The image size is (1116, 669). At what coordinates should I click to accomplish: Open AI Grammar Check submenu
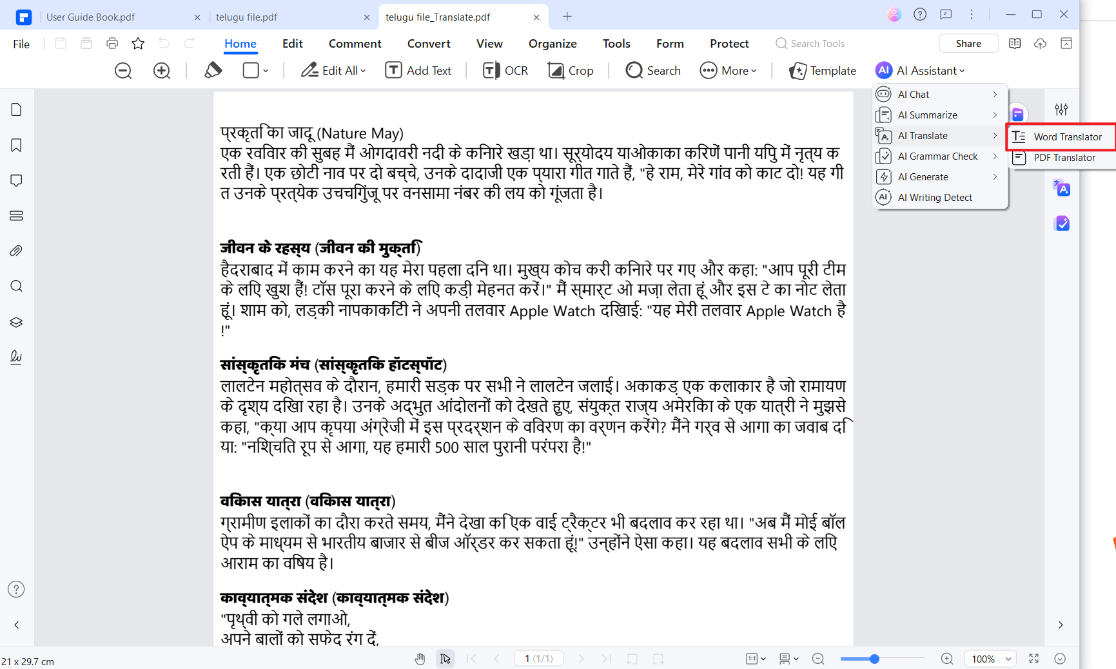coord(940,156)
